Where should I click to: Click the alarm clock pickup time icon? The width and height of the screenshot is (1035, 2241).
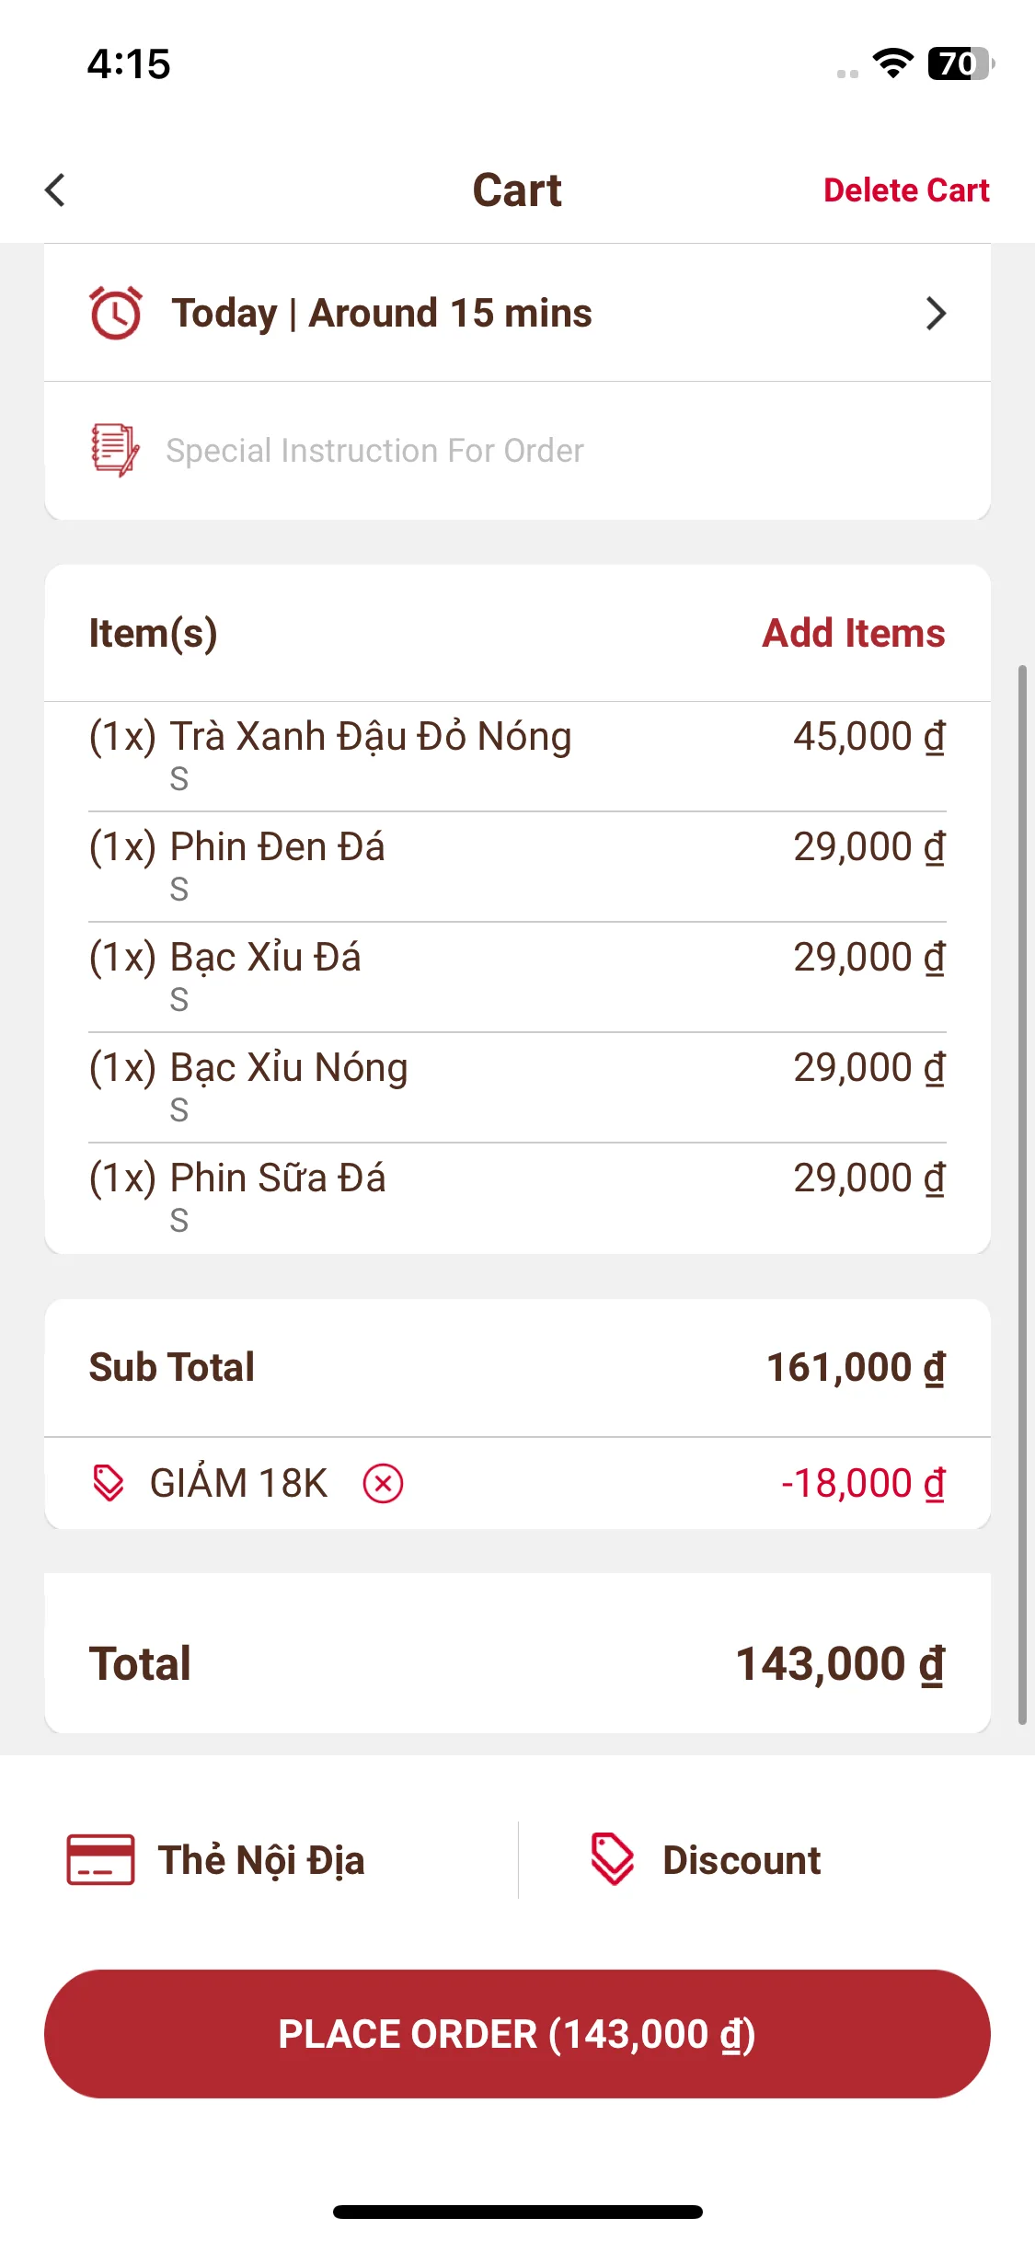pos(116,313)
